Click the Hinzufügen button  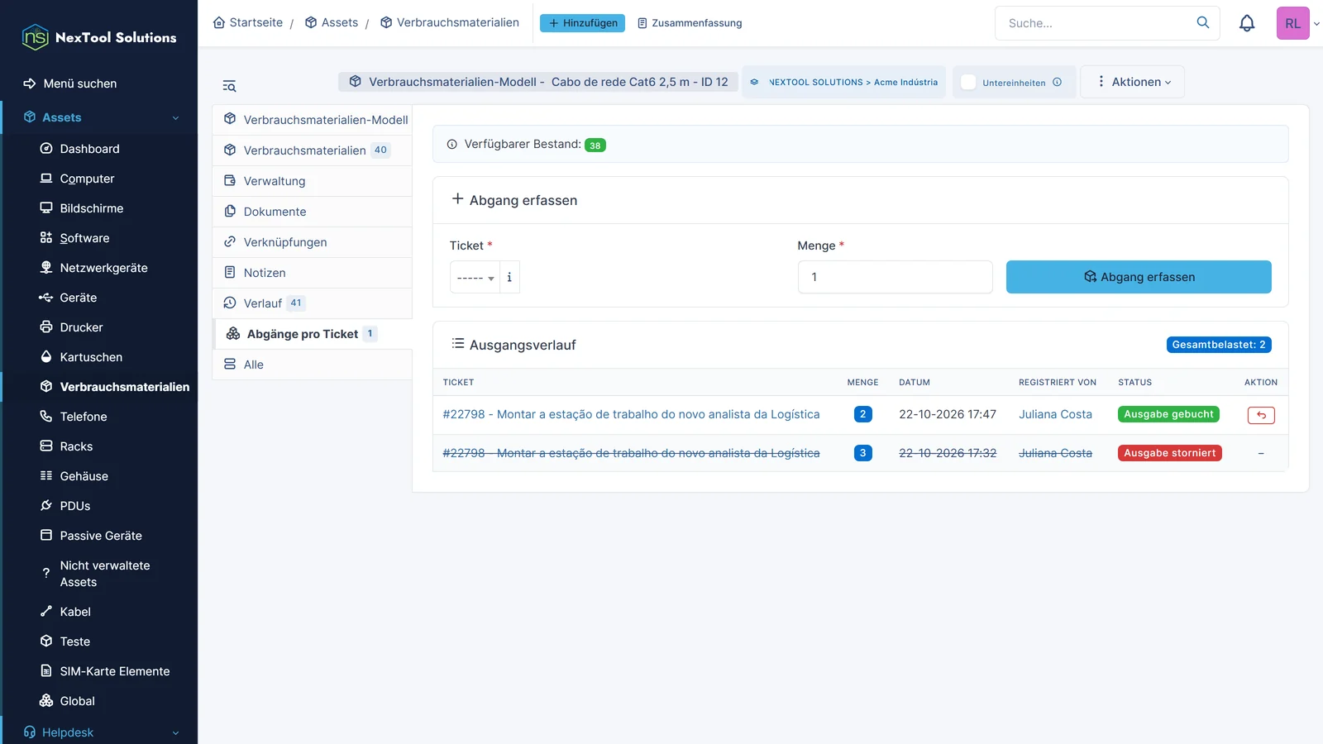pos(582,23)
